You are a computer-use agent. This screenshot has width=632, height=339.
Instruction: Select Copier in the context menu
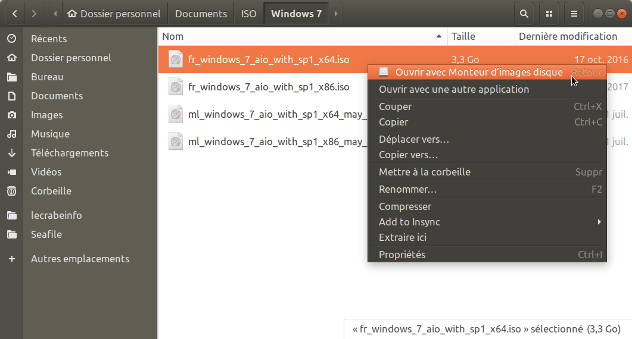click(487, 122)
